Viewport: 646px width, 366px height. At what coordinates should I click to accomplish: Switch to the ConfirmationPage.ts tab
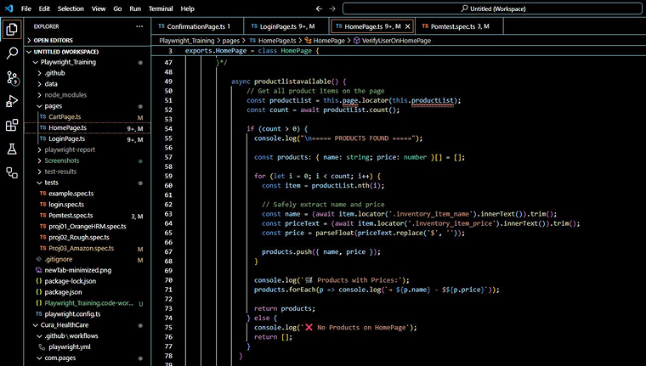tap(195, 26)
